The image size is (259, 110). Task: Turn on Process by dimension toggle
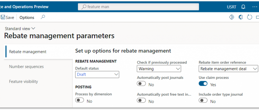(x=80, y=100)
